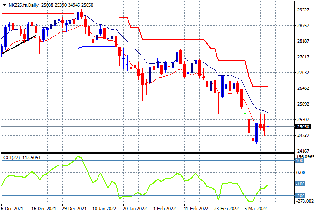Click the 16 Dec 2021 date label

point(44,209)
